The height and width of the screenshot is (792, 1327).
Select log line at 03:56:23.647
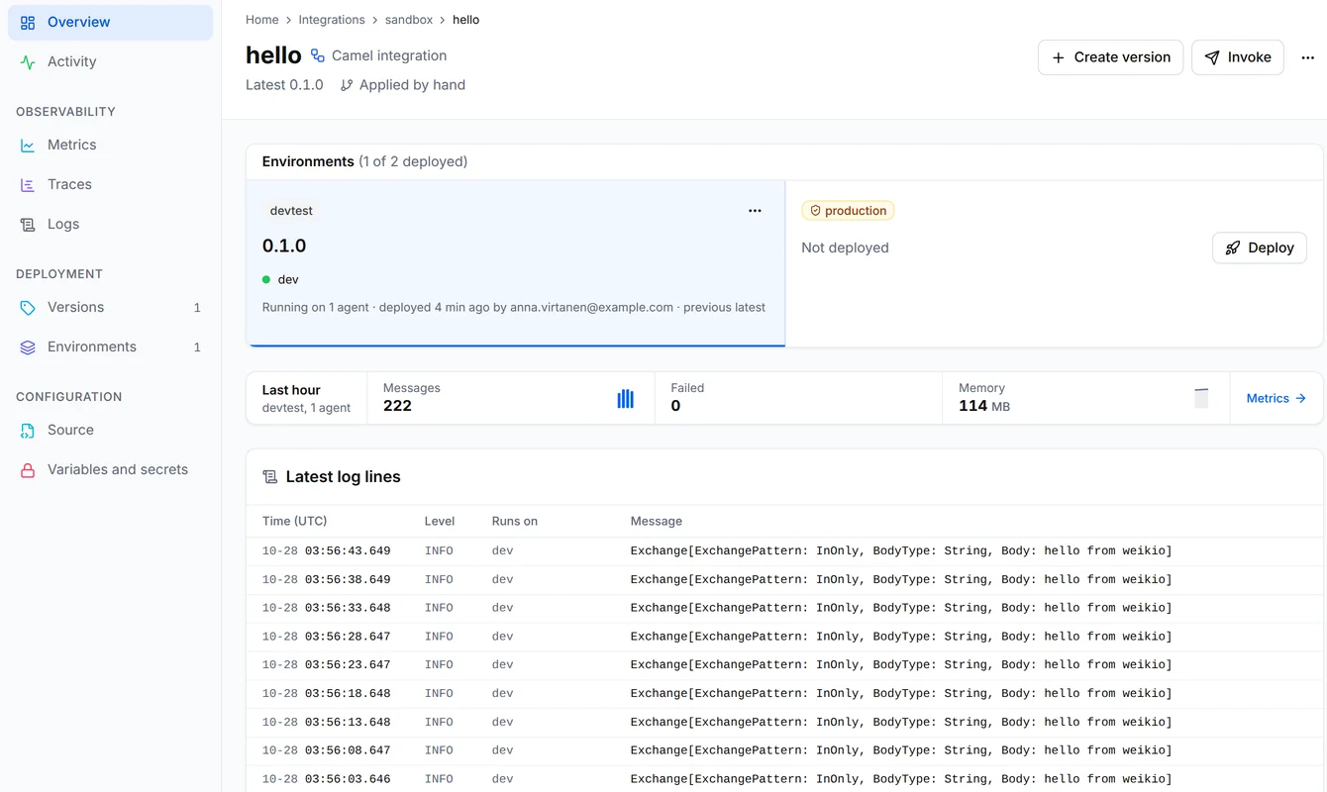coord(784,665)
